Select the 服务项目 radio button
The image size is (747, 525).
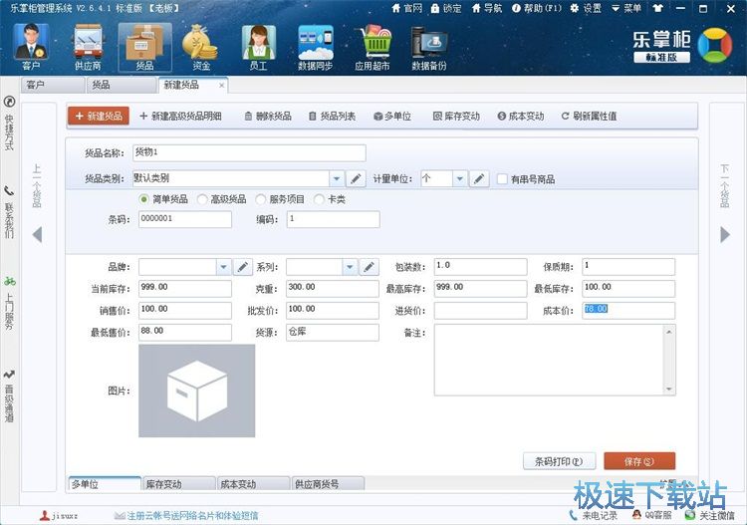coord(261,199)
